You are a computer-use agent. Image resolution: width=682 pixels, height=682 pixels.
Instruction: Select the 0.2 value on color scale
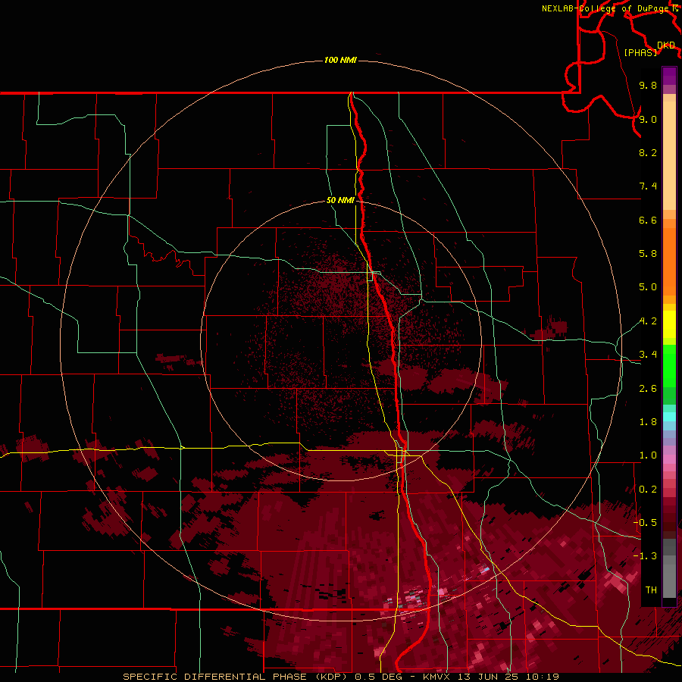pos(648,490)
